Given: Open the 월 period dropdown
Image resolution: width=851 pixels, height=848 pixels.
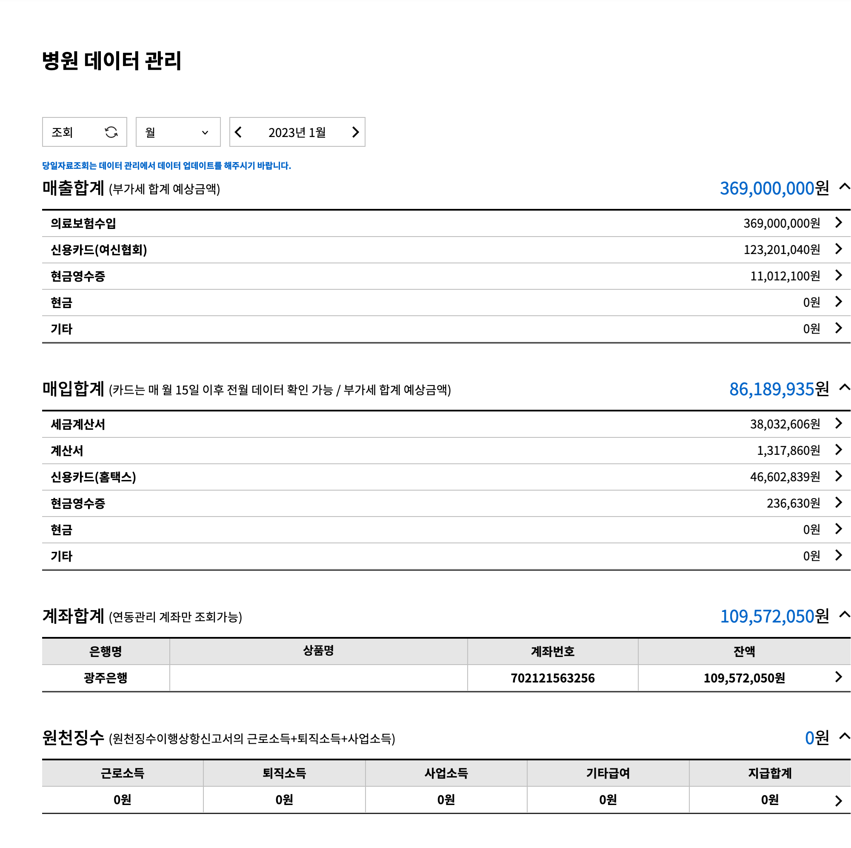Looking at the screenshot, I should pos(178,132).
